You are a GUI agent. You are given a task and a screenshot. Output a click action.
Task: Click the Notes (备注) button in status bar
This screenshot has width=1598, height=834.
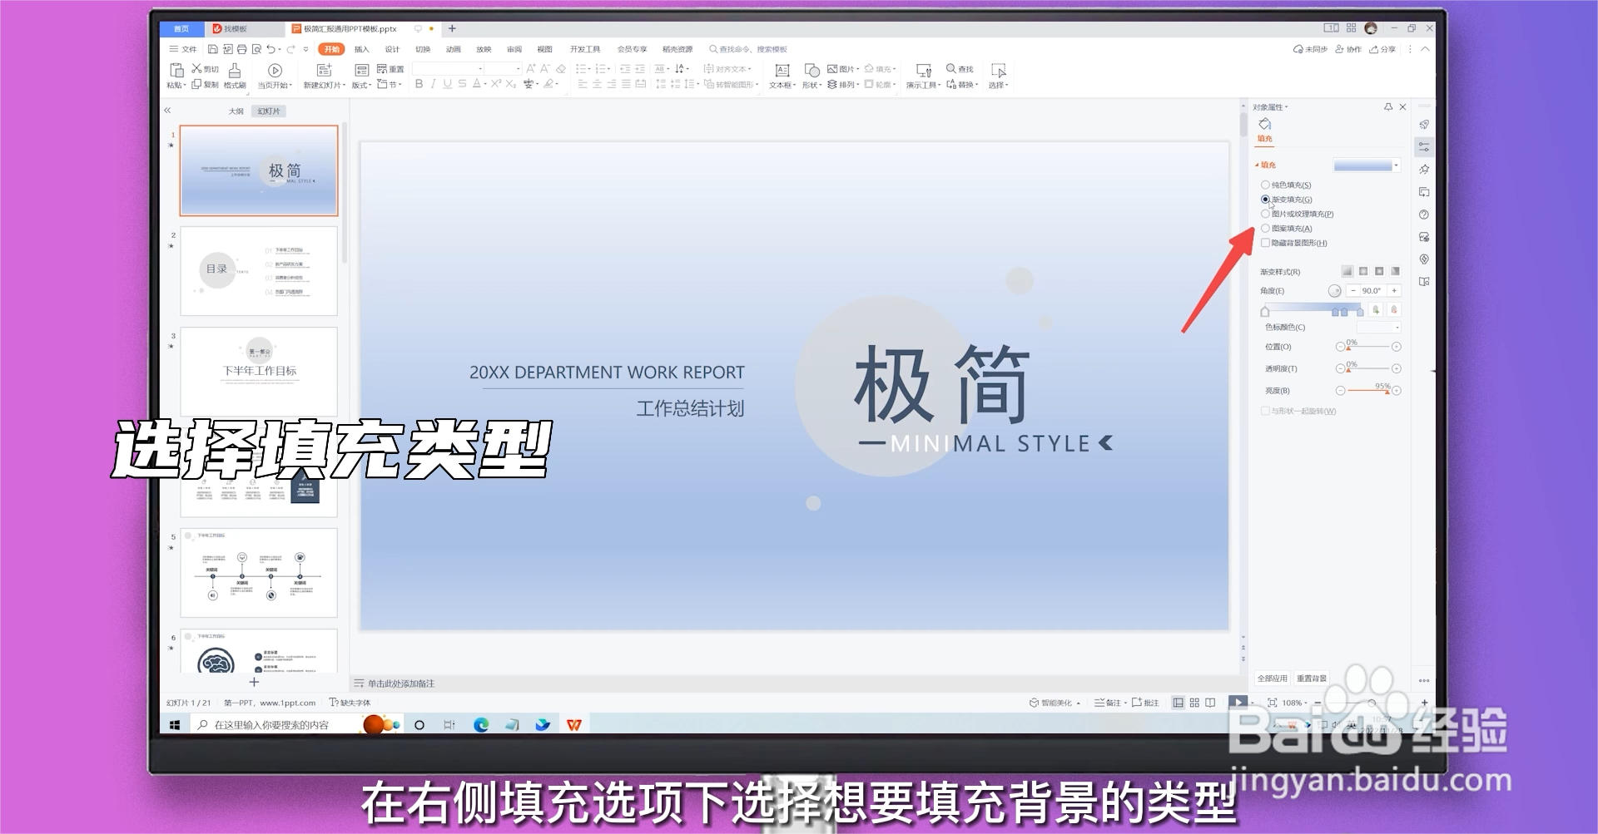(x=1108, y=703)
